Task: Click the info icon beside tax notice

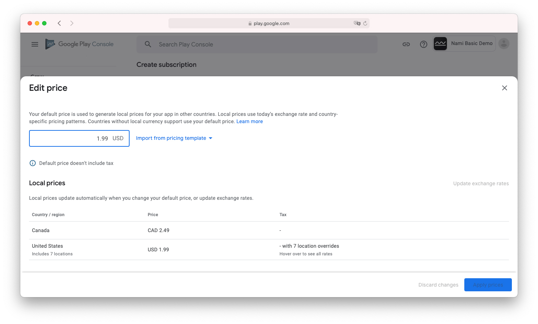Action: (33, 163)
